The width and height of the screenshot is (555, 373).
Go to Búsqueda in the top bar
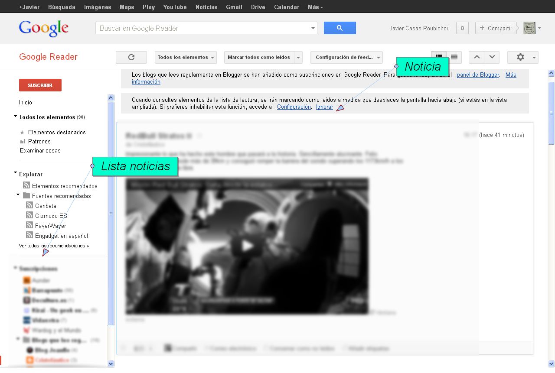pos(62,7)
